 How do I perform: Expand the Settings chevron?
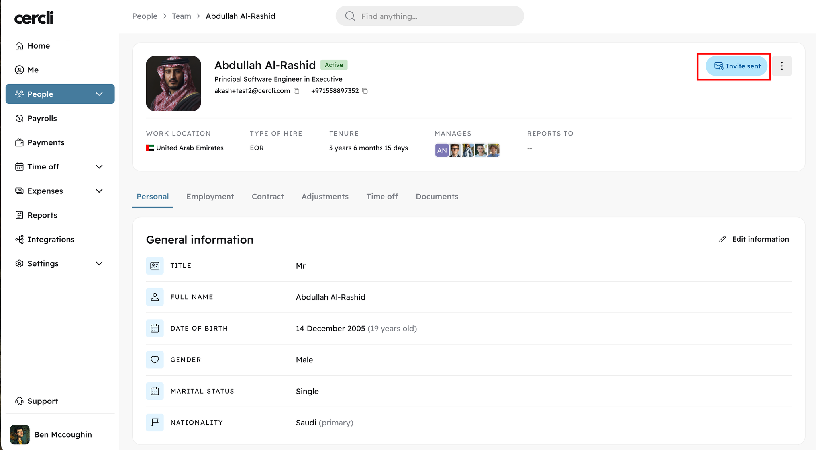click(99, 264)
